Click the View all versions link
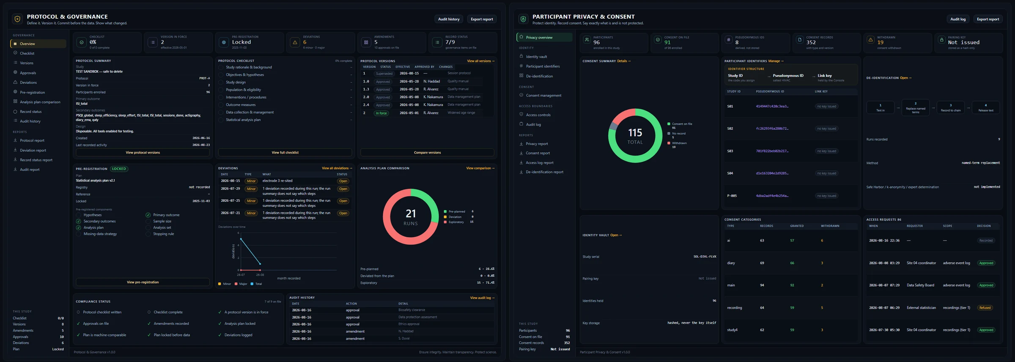Screen dimensions: 1015x362 click(x=480, y=61)
